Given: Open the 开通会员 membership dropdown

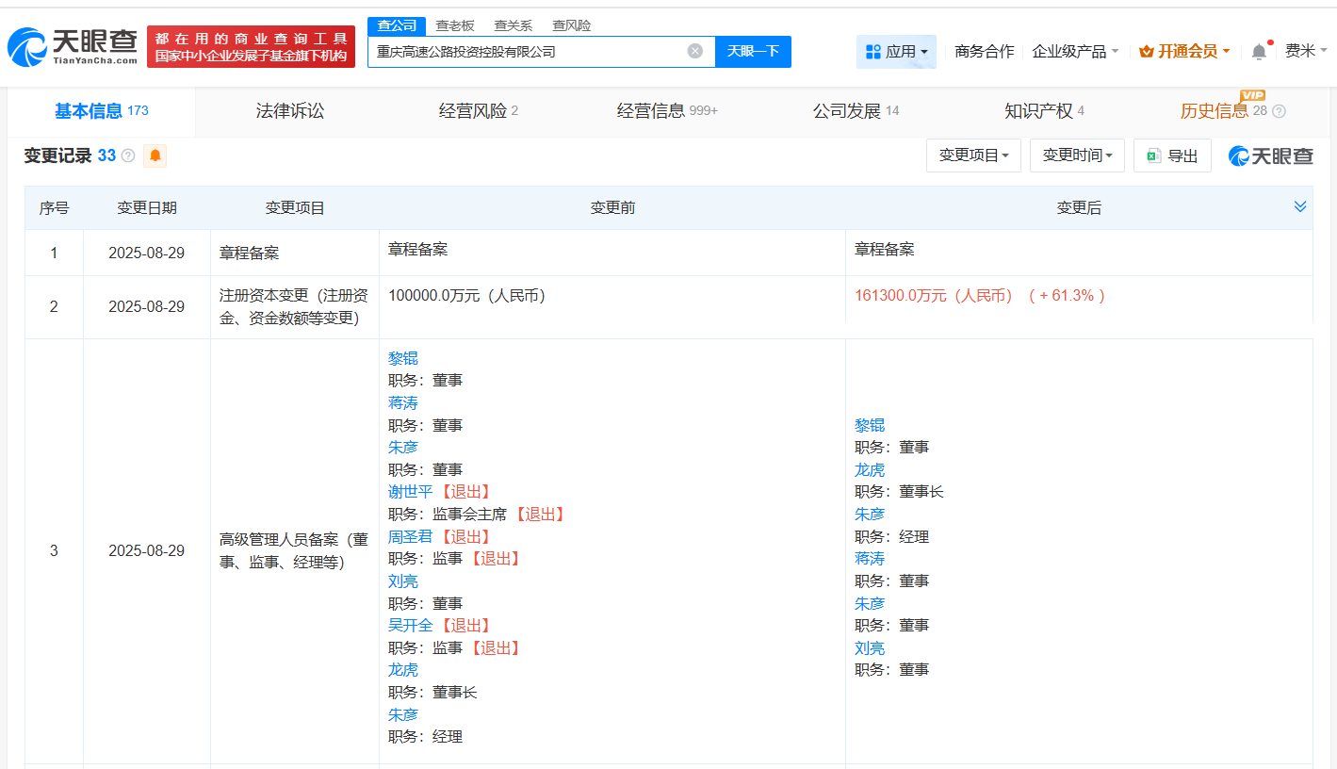Looking at the screenshot, I should [1184, 52].
